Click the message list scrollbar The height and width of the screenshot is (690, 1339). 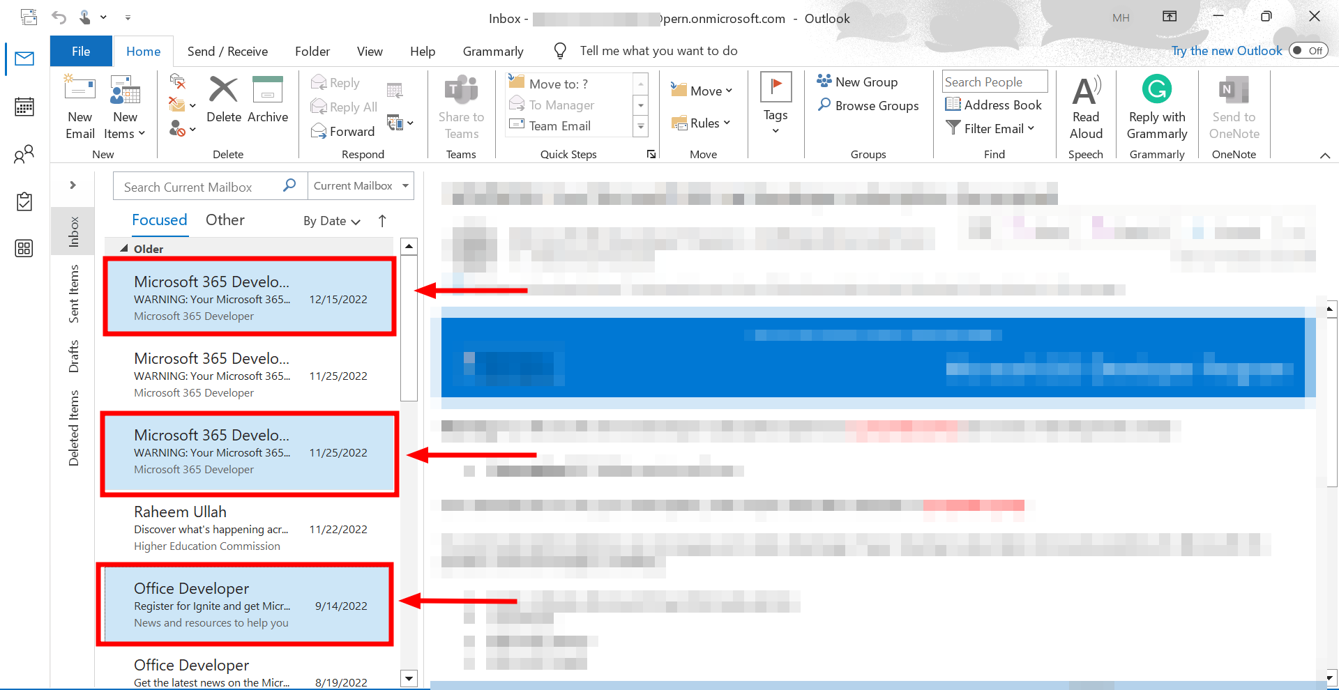409,328
